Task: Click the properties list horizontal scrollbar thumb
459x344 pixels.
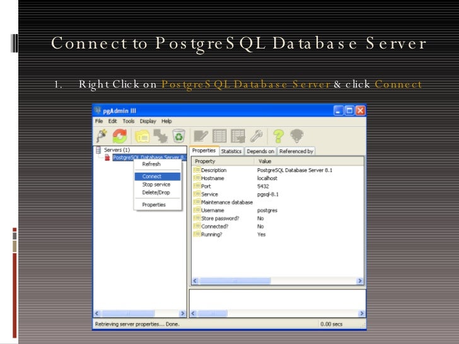Action: [x=235, y=281]
